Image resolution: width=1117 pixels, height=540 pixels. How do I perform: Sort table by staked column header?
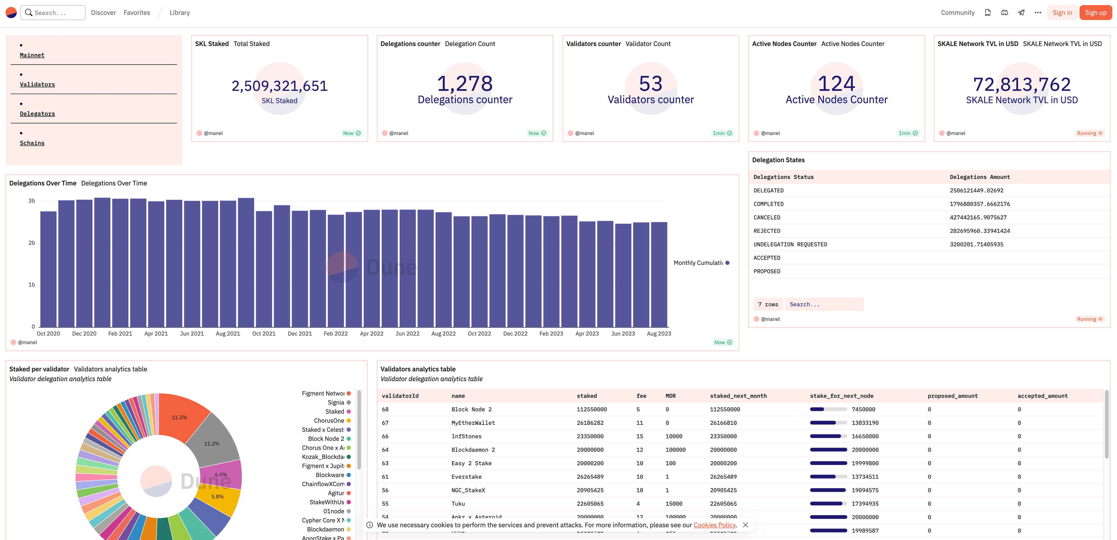tap(586, 396)
